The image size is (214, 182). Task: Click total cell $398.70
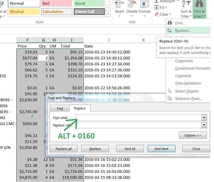click(72, 64)
